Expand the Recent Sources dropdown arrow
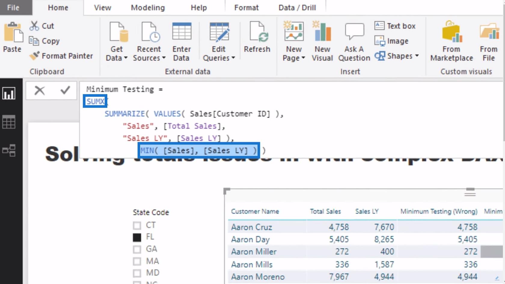This screenshot has width=505, height=284. pyautogui.click(x=164, y=58)
